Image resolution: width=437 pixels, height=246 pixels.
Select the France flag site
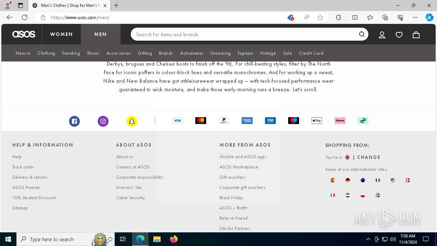(x=378, y=180)
